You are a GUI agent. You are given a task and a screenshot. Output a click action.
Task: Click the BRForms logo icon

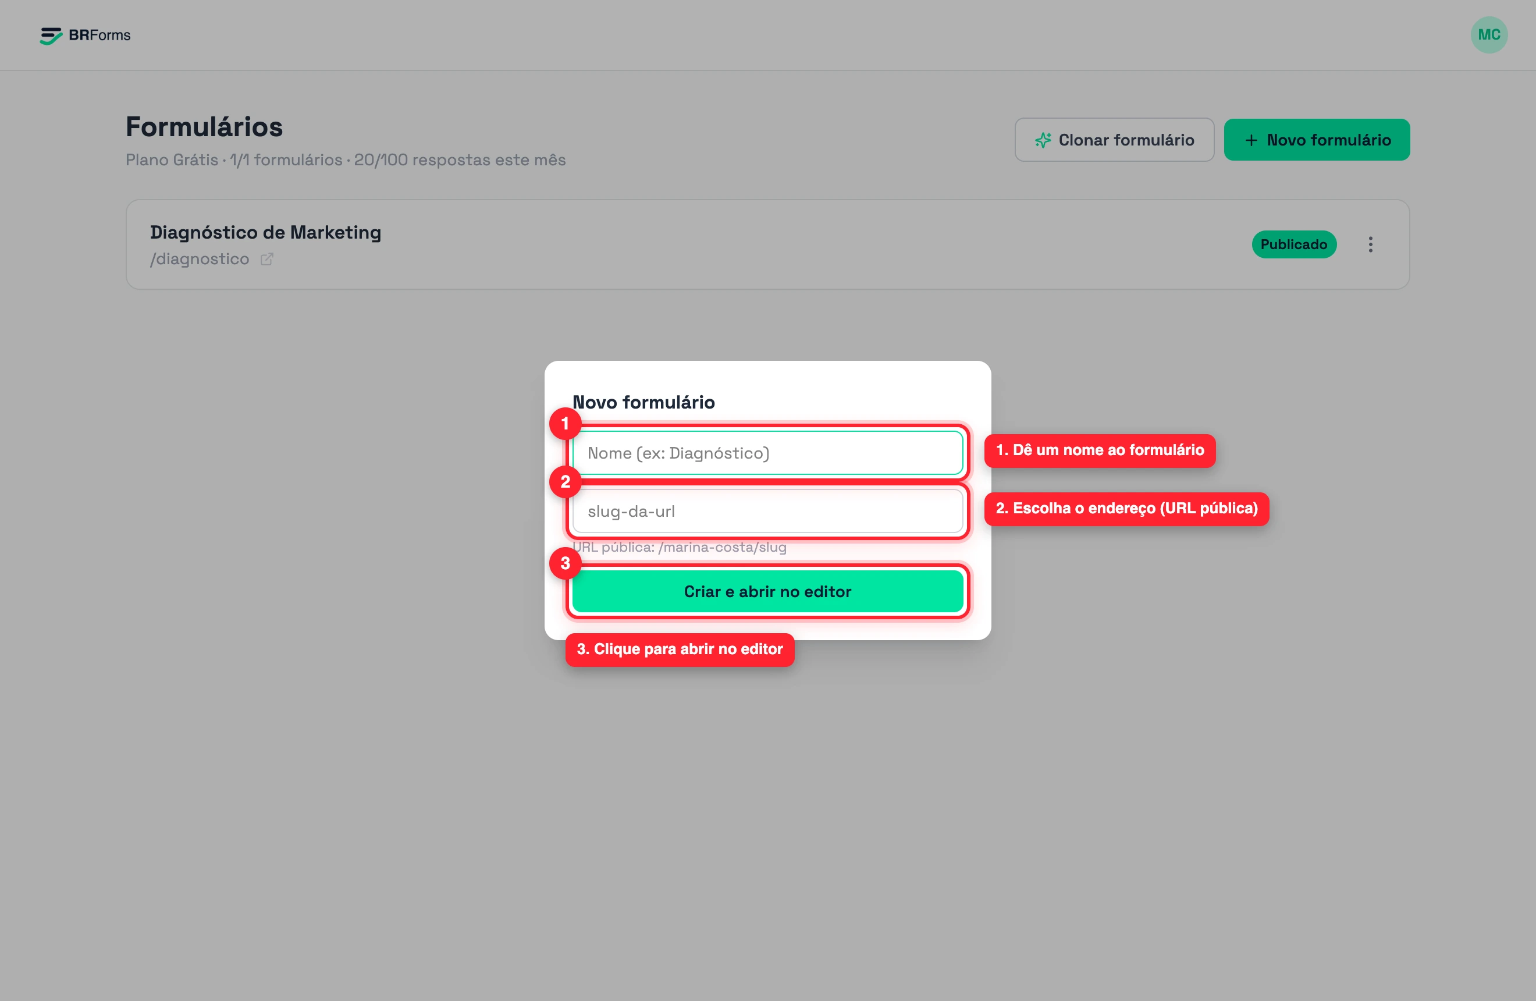click(51, 36)
